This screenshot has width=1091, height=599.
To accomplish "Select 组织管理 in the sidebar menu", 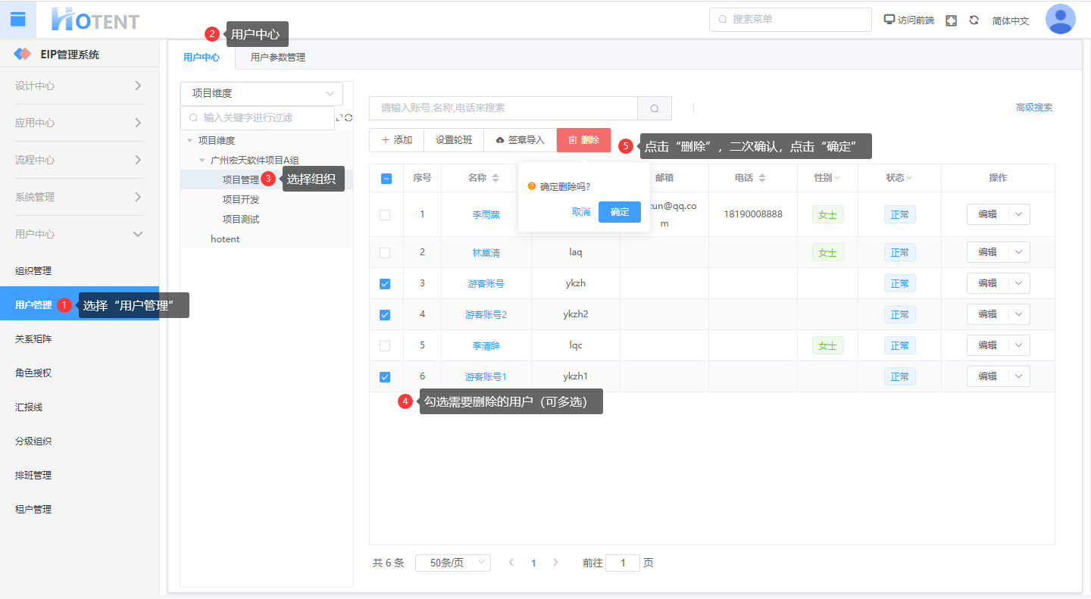I will [33, 271].
